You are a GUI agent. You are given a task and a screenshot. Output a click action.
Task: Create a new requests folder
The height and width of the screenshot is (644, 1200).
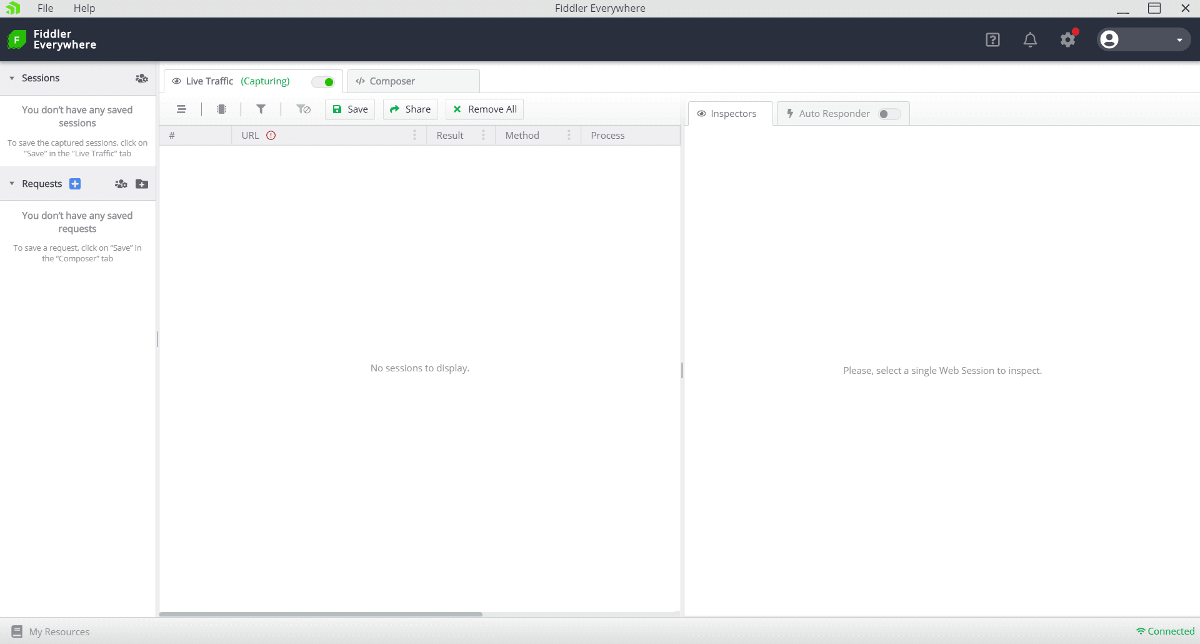[142, 184]
